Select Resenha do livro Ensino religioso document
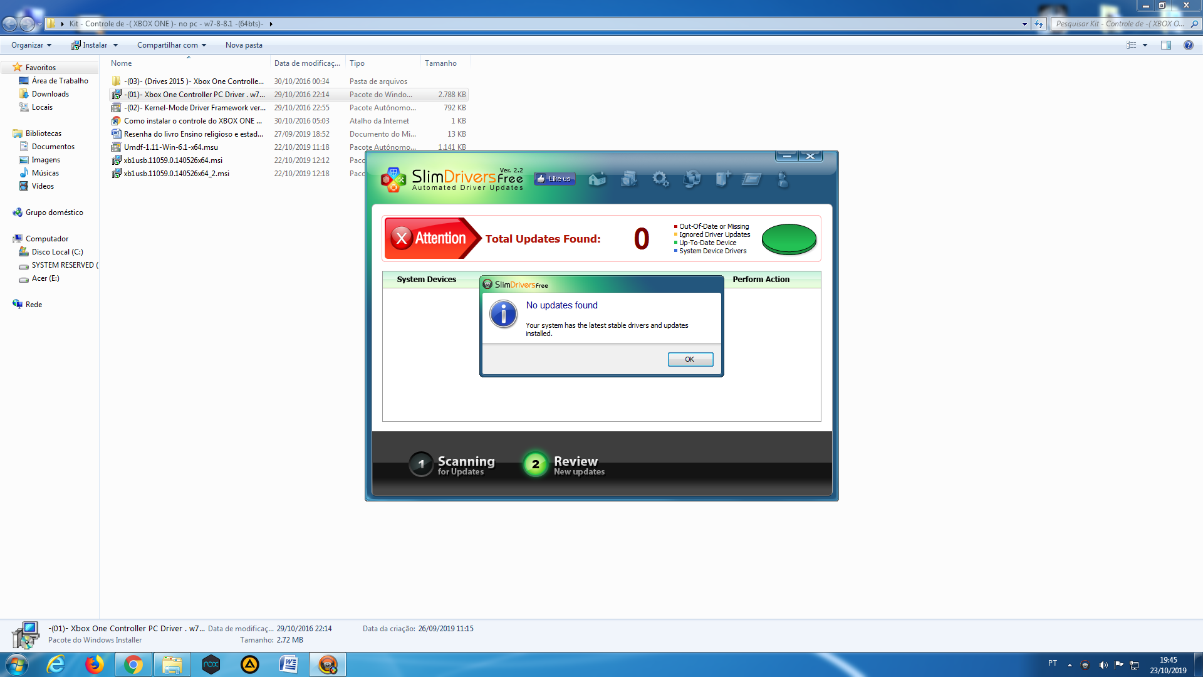 289,134
